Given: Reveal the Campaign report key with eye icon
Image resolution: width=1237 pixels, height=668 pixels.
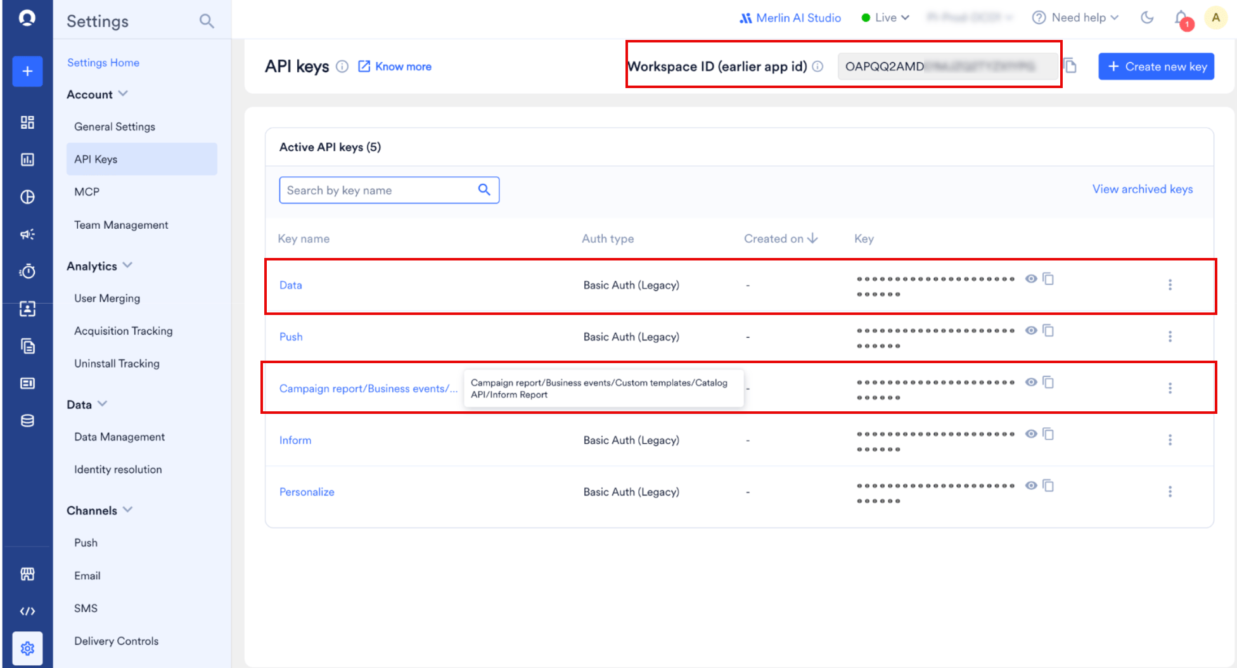Looking at the screenshot, I should point(1031,382).
